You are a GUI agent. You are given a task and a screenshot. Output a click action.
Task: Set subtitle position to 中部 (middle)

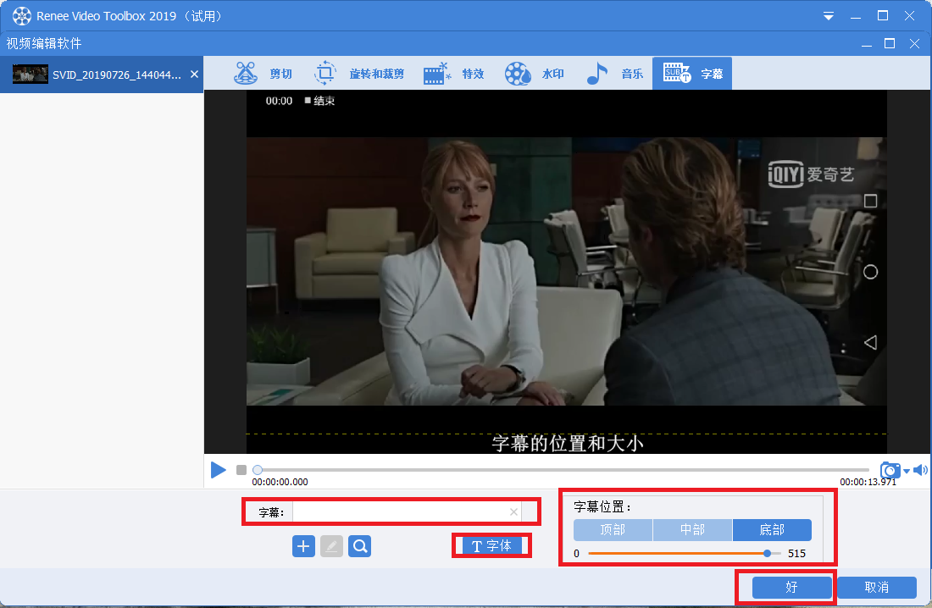pyautogui.click(x=692, y=529)
